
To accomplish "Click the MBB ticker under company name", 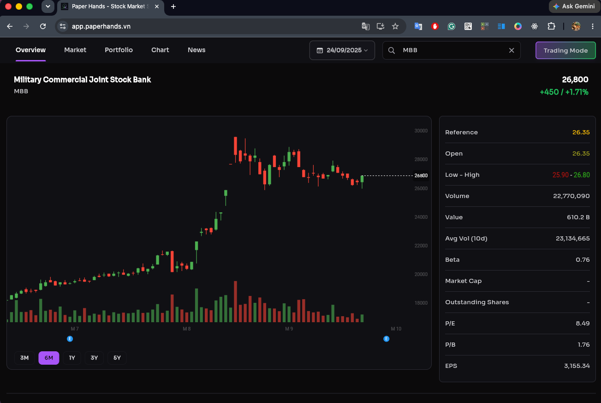I will 21,91.
